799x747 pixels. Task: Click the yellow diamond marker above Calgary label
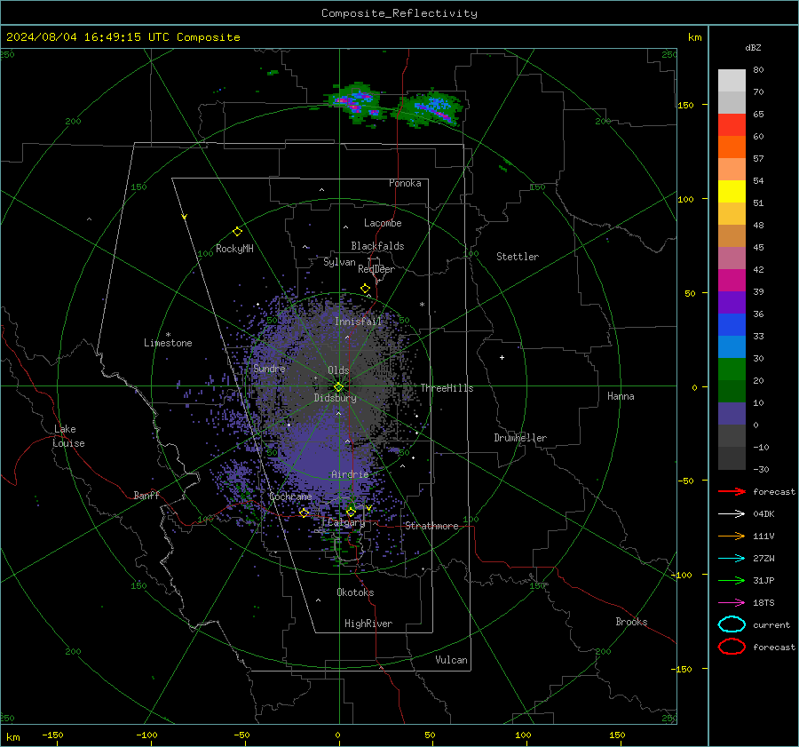click(351, 512)
